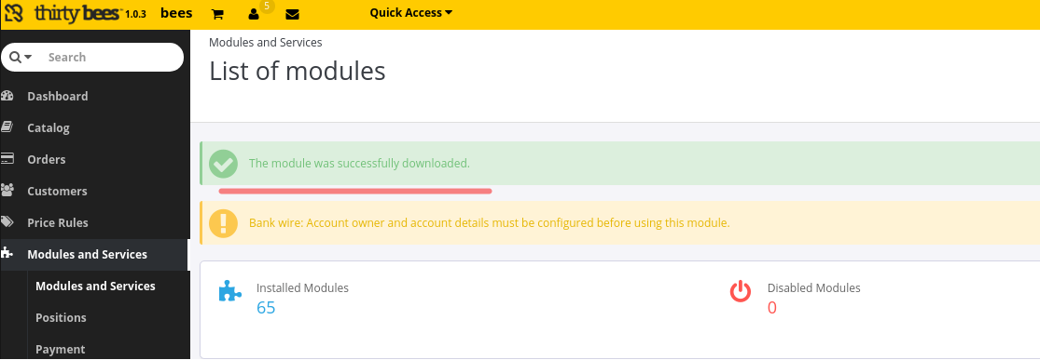Open the Positions submenu item

[x=61, y=317]
